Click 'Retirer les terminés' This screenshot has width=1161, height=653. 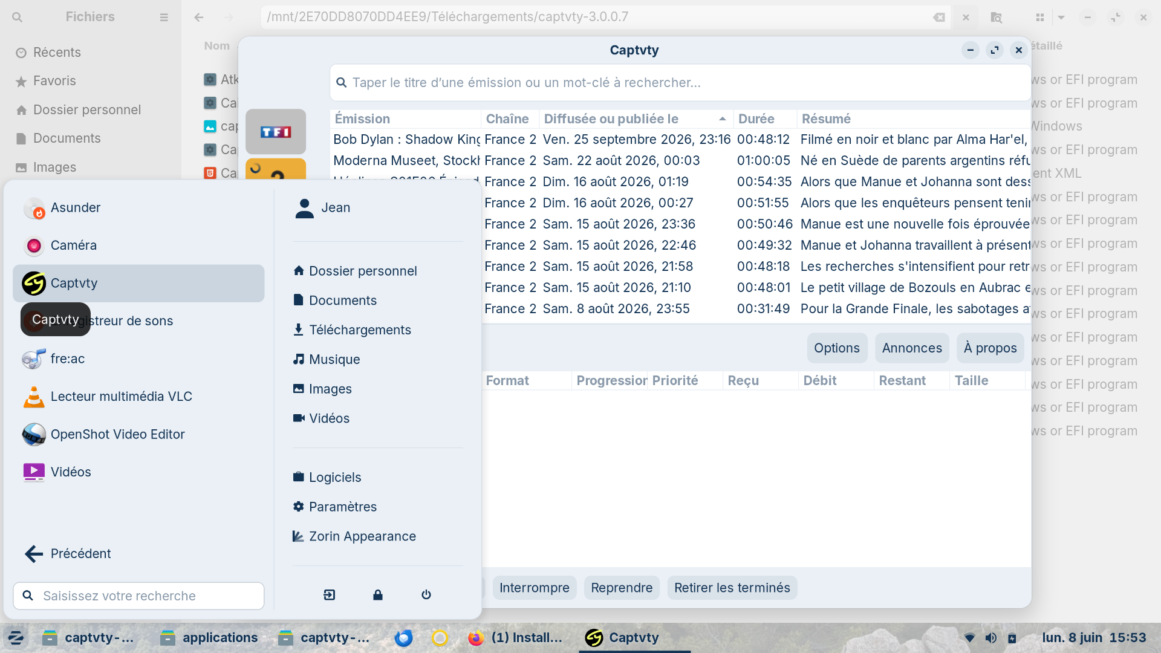tap(732, 588)
